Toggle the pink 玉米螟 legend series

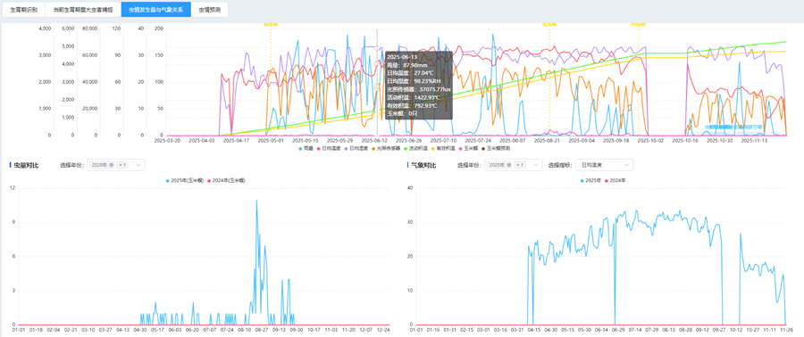[x=469, y=149]
